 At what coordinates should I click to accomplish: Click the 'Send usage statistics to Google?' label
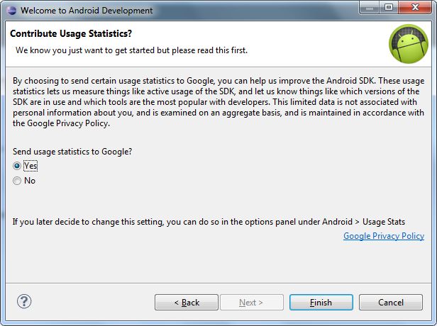pos(73,151)
